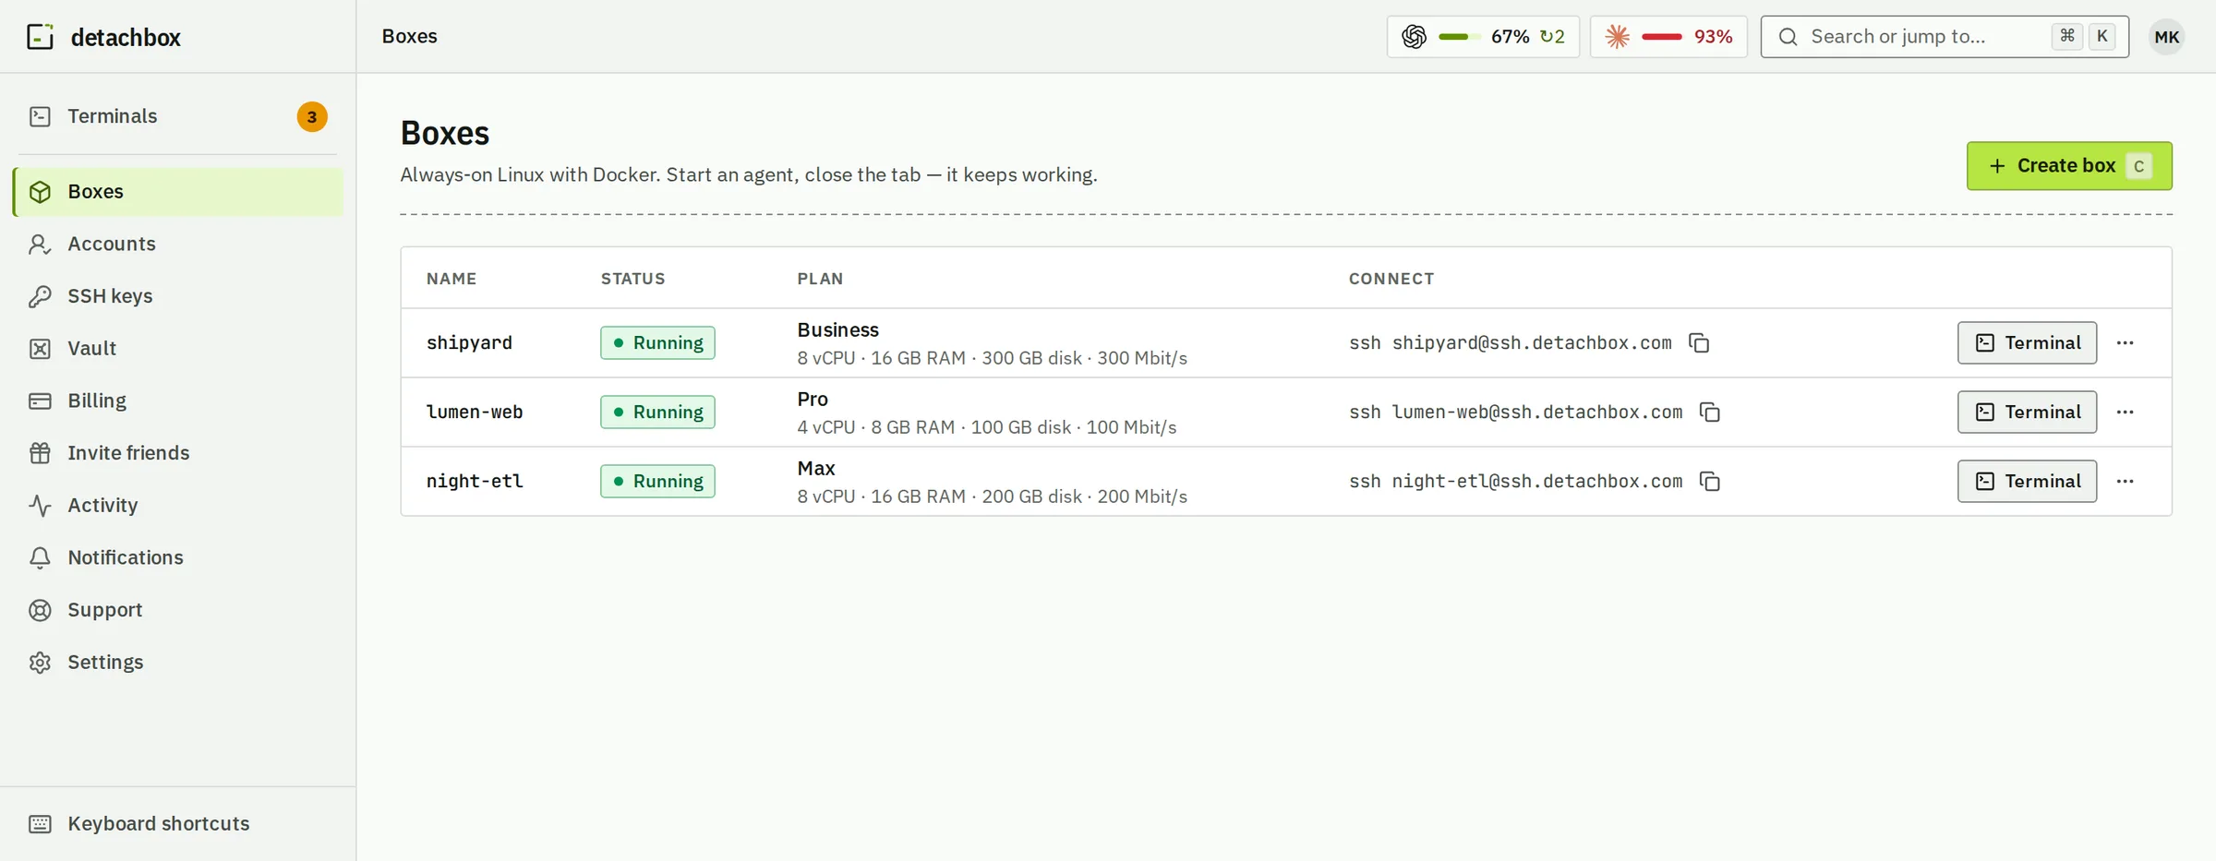Open the Vault section

177,348
